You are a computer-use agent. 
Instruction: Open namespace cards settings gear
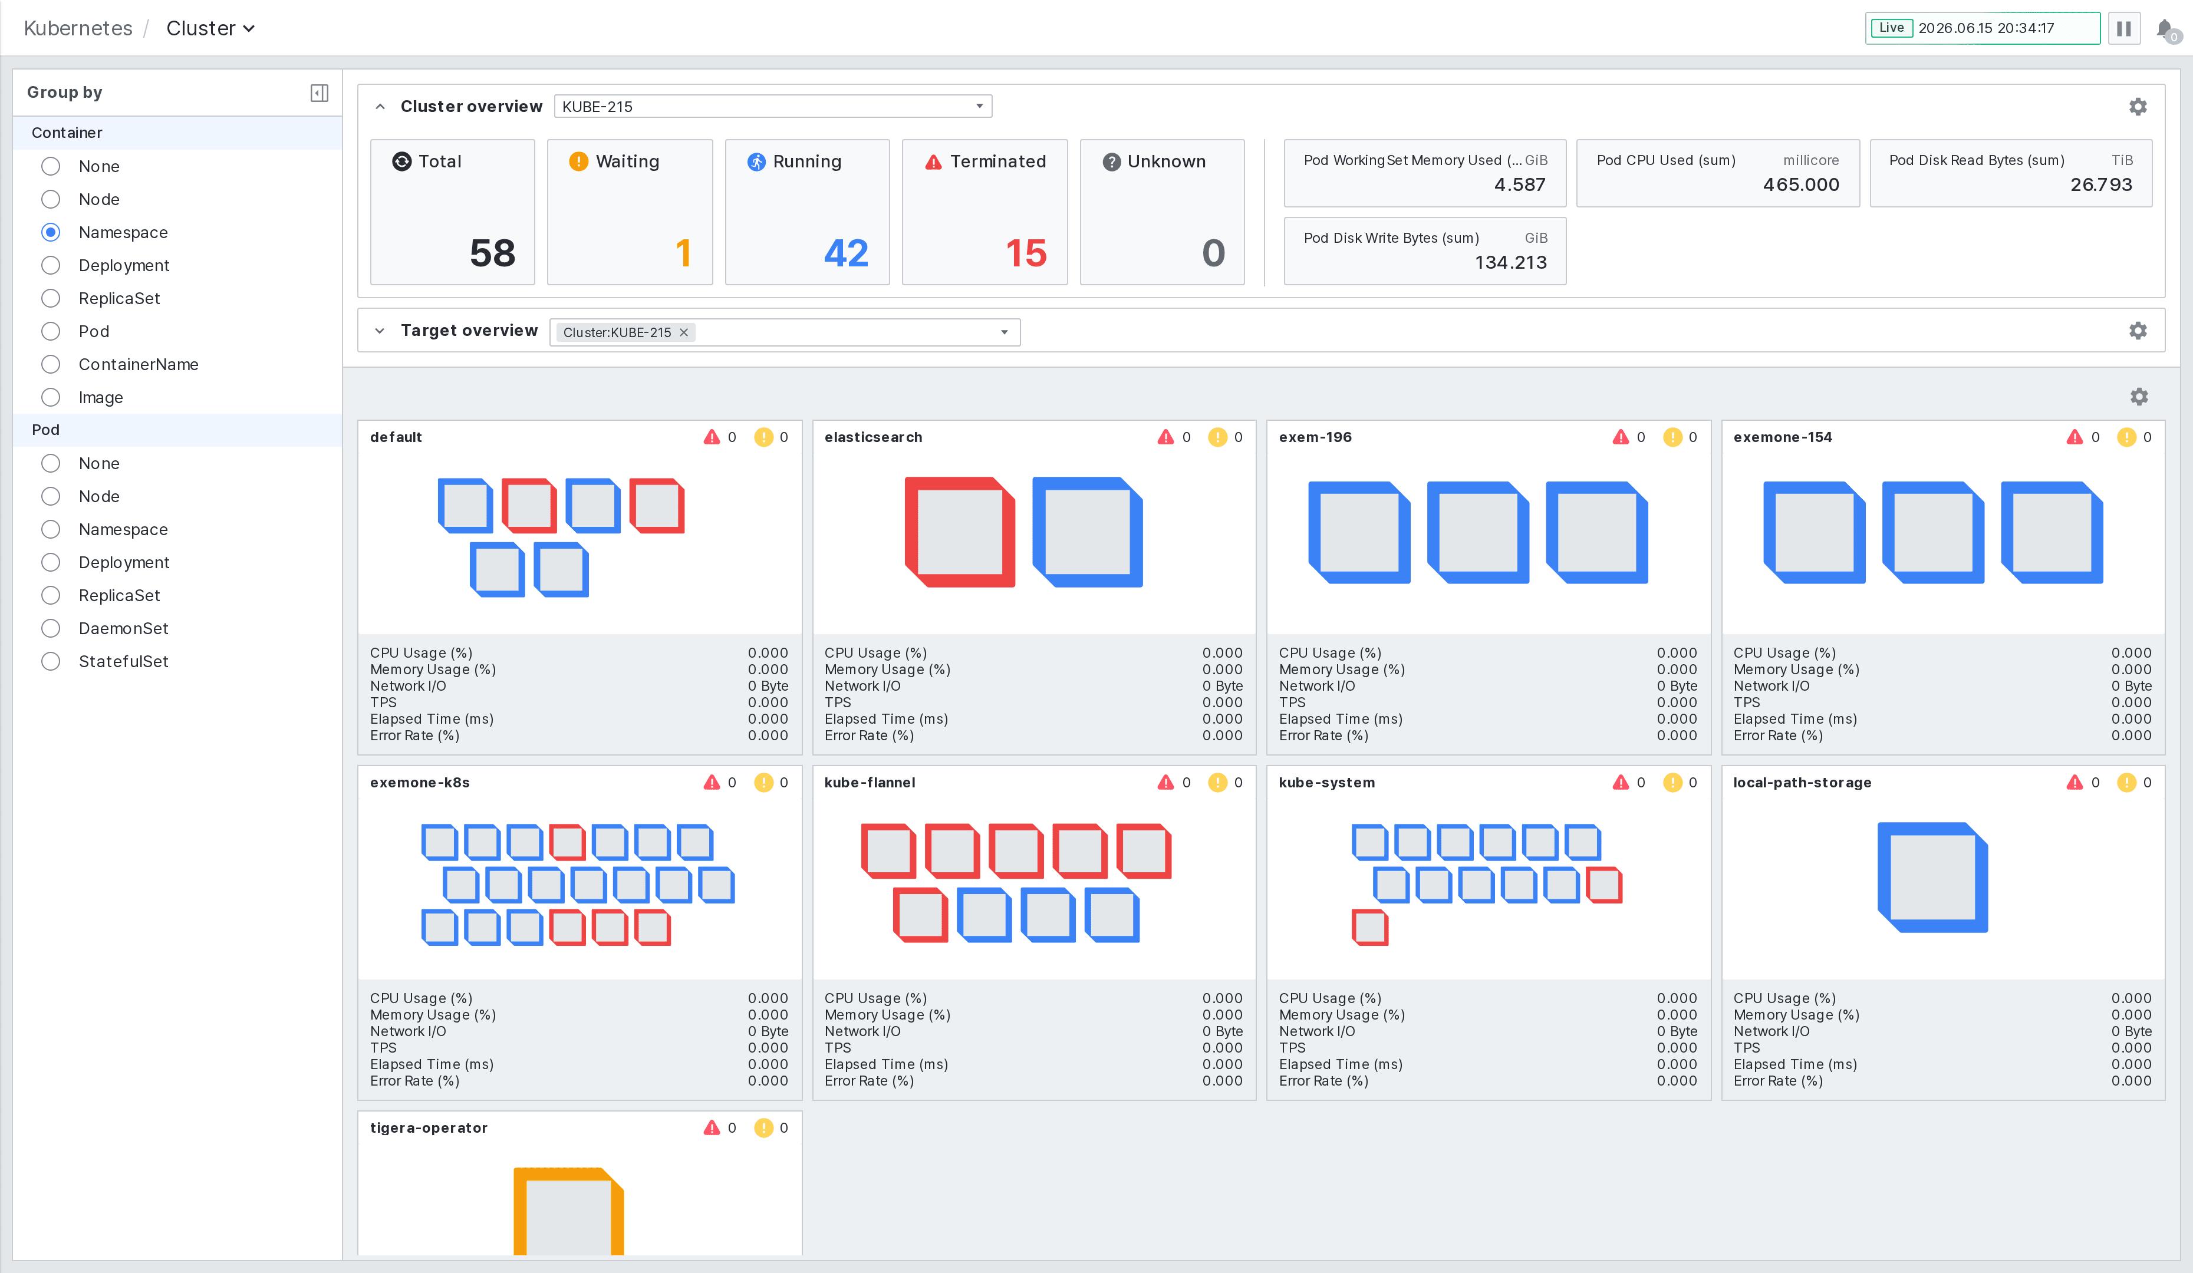(2139, 397)
